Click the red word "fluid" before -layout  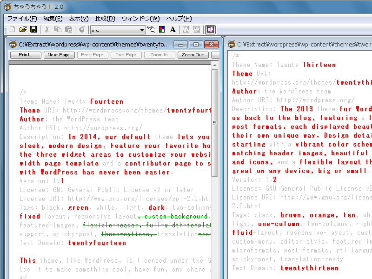(x=242, y=233)
